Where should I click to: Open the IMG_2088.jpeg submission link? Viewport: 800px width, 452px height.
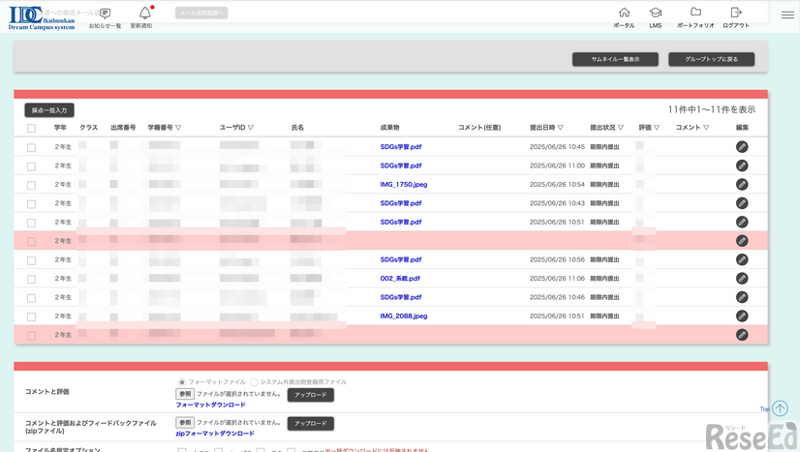tap(403, 316)
